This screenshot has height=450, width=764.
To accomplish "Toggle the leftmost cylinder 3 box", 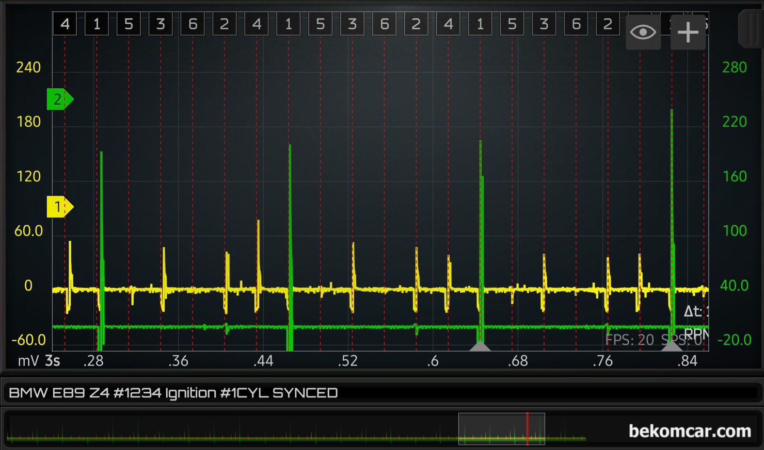I will coord(161,24).
